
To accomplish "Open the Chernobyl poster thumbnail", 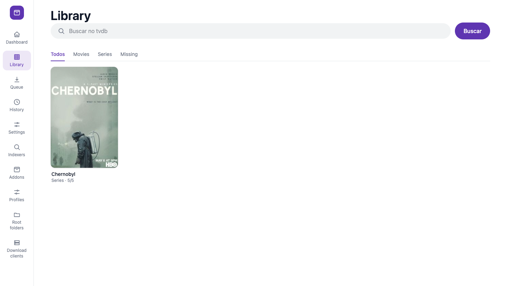I will pos(84,117).
